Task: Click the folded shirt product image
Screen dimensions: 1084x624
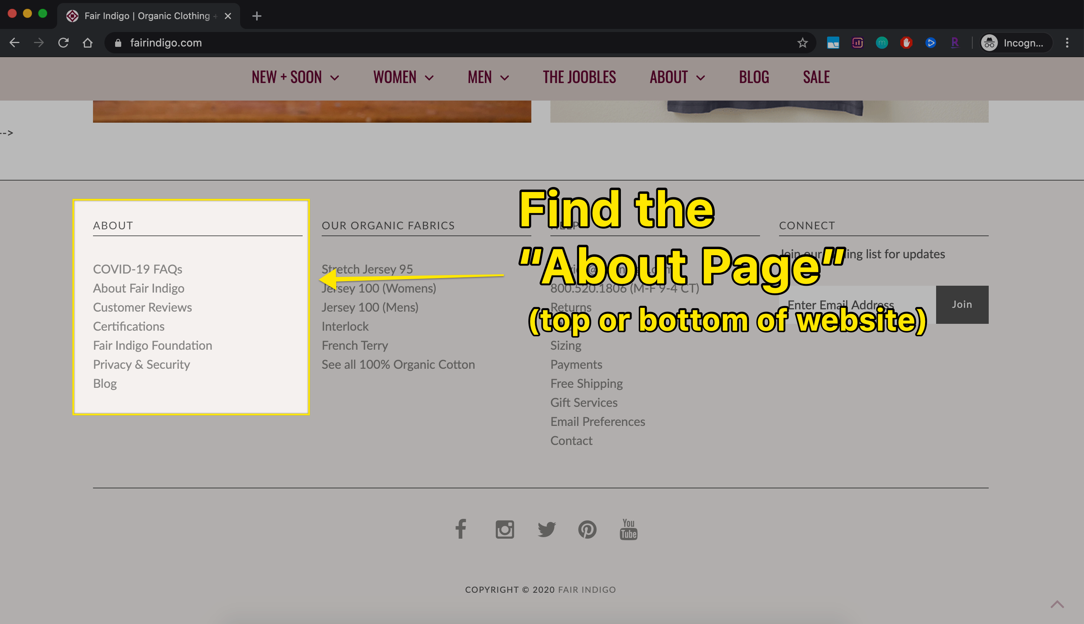Action: (x=769, y=111)
